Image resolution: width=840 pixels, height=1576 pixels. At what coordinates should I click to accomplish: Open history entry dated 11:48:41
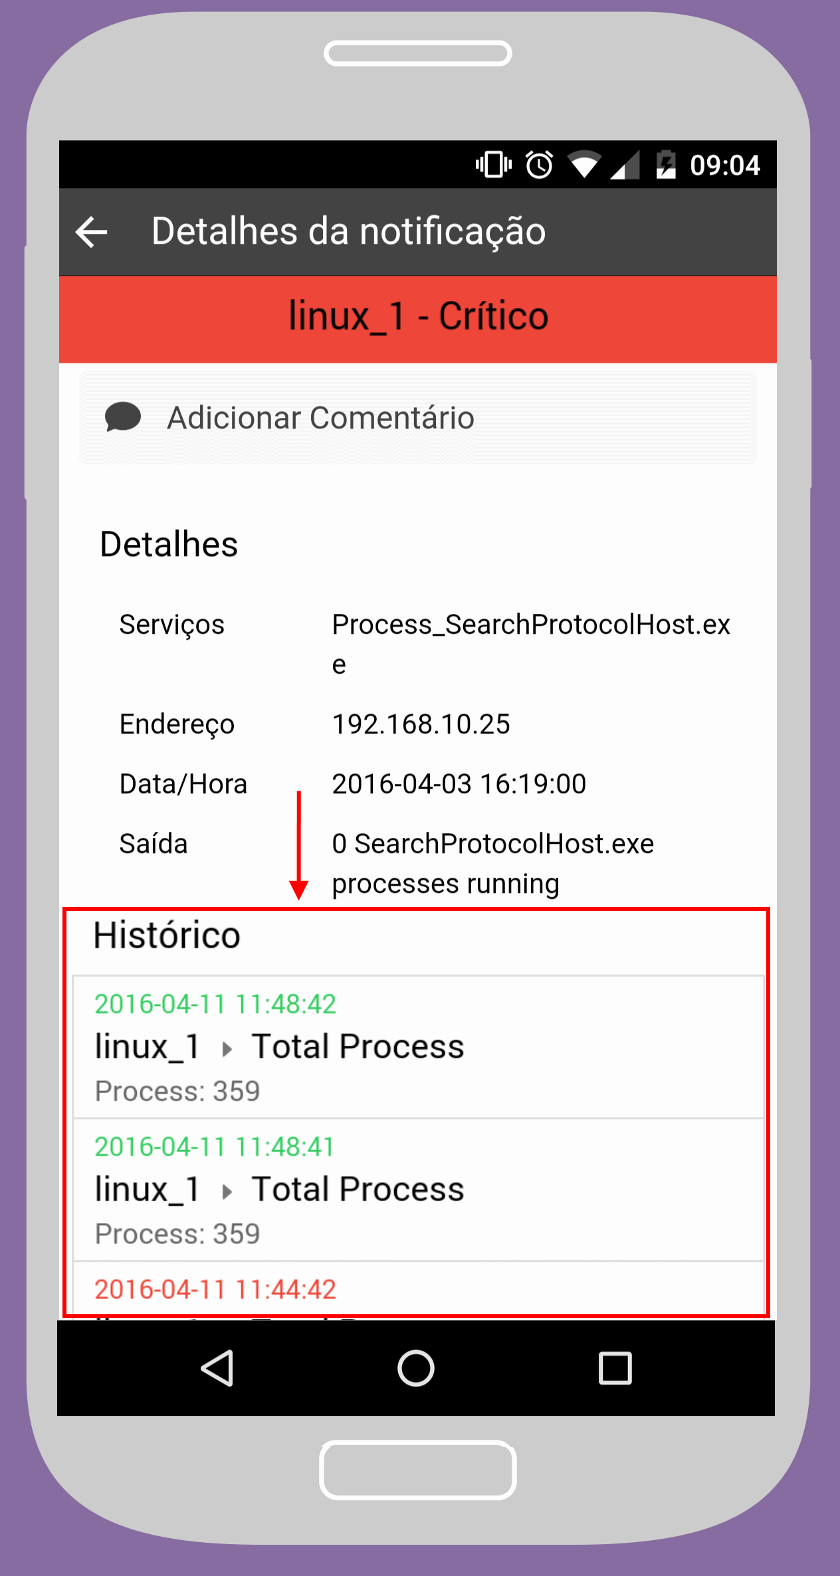click(x=418, y=1190)
